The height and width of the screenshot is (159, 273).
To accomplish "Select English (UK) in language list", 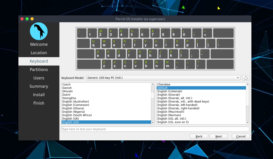I will (70, 119).
